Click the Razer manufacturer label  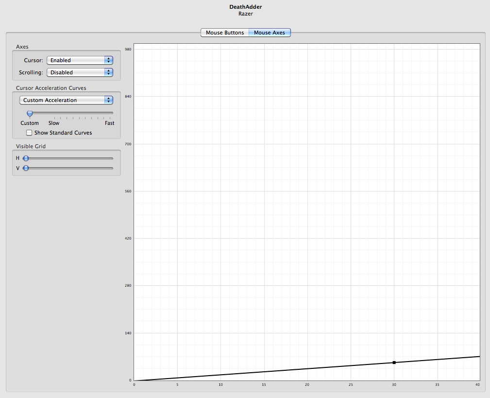(245, 14)
